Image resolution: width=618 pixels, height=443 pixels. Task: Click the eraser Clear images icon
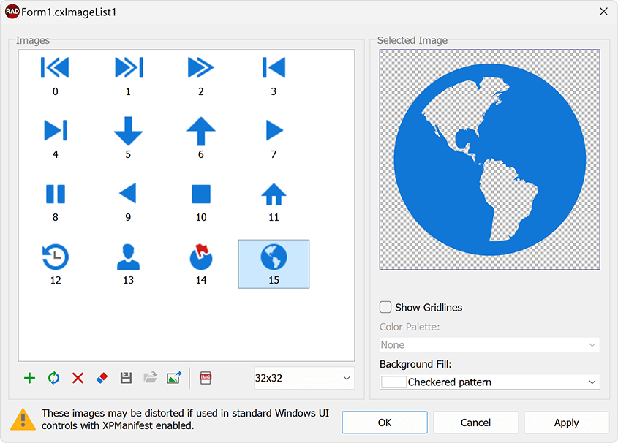(102, 378)
